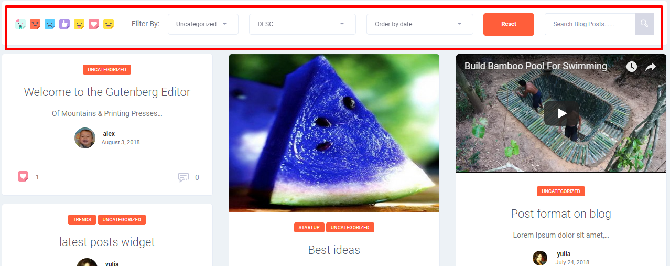Click the search magnifier button
This screenshot has width=670, height=266.
coord(644,24)
